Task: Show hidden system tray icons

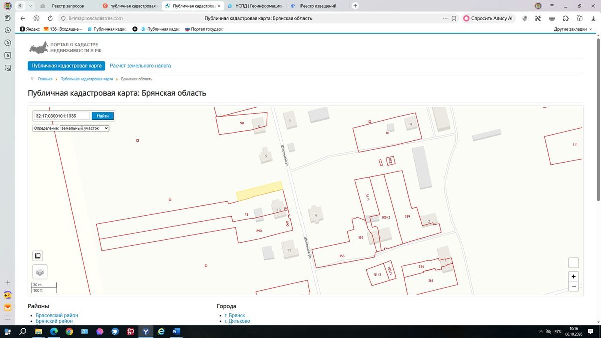Action: (x=541, y=331)
